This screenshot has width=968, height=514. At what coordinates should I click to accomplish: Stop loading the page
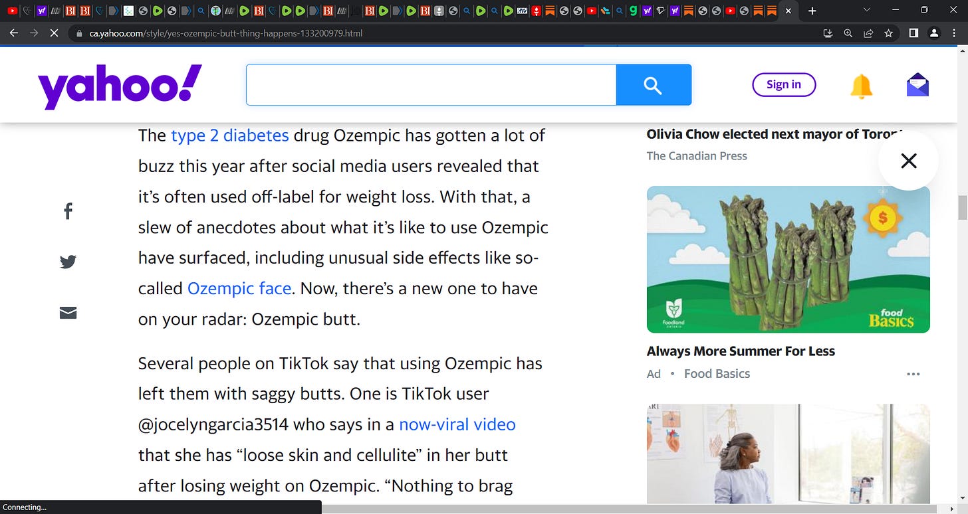[x=55, y=33]
